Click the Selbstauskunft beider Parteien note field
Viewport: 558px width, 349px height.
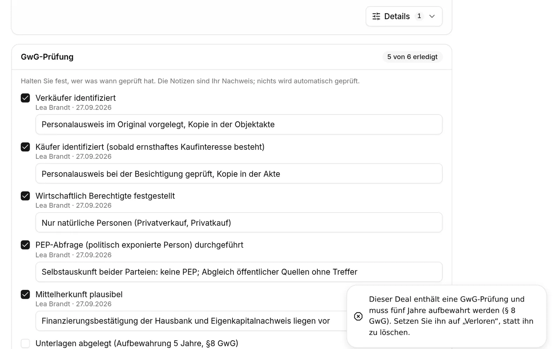pyautogui.click(x=239, y=272)
